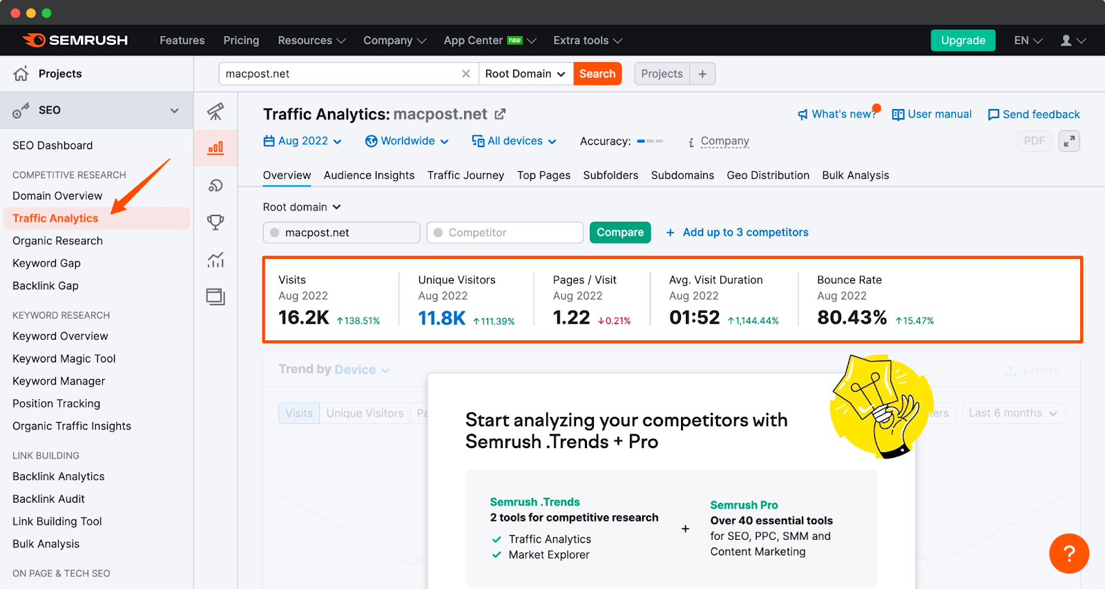Viewport: 1105px width, 589px height.
Task: Clear the domain search field
Action: pyautogui.click(x=466, y=74)
